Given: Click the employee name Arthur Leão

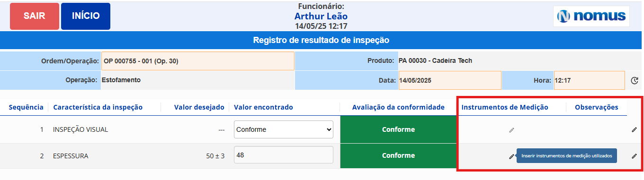Looking at the screenshot, I should coord(321,17).
